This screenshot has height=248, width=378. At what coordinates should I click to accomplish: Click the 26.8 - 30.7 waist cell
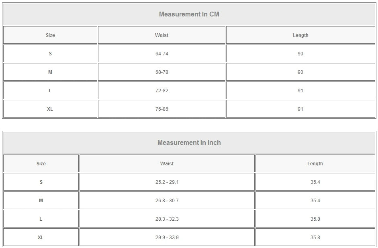point(167,201)
